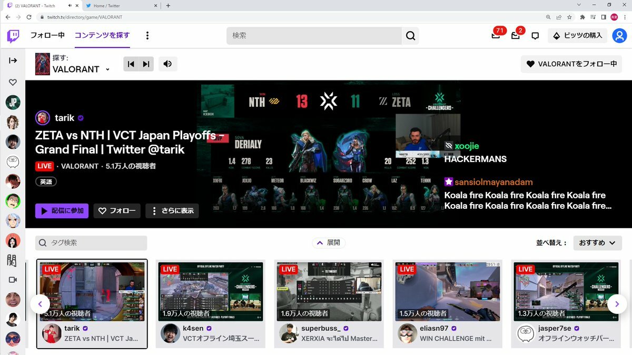Screen dimensions: 632x355
Task: Open superbuss_ stream thumbnail
Action: (329, 292)
